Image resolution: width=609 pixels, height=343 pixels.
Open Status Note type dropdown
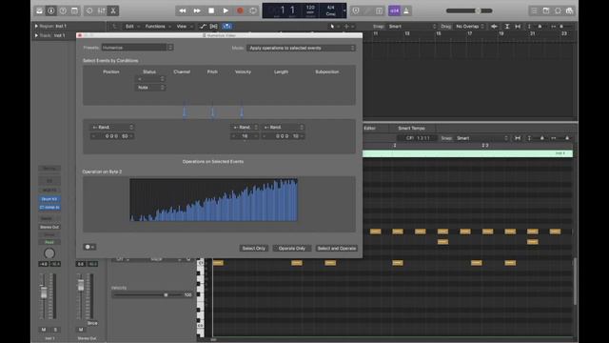(150, 88)
